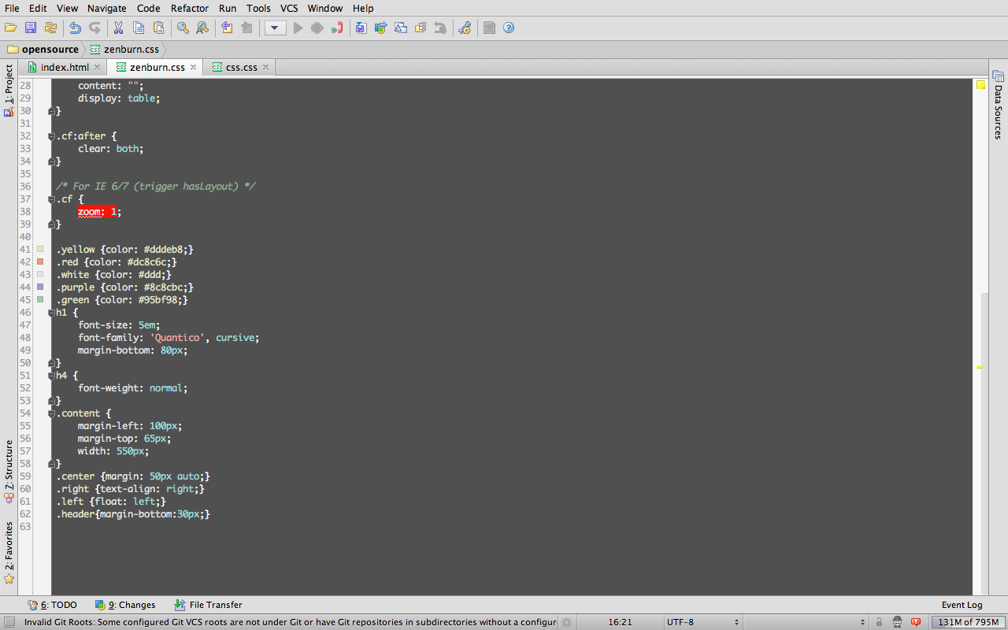The image size is (1008, 630).
Task: Click the Help question-mark toolbar icon
Action: click(x=509, y=28)
